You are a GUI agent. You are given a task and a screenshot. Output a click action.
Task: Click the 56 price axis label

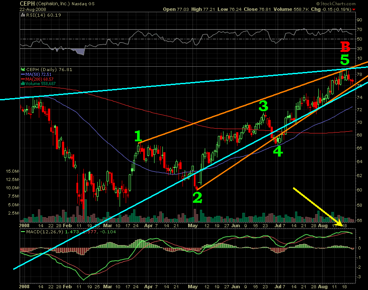point(359,221)
